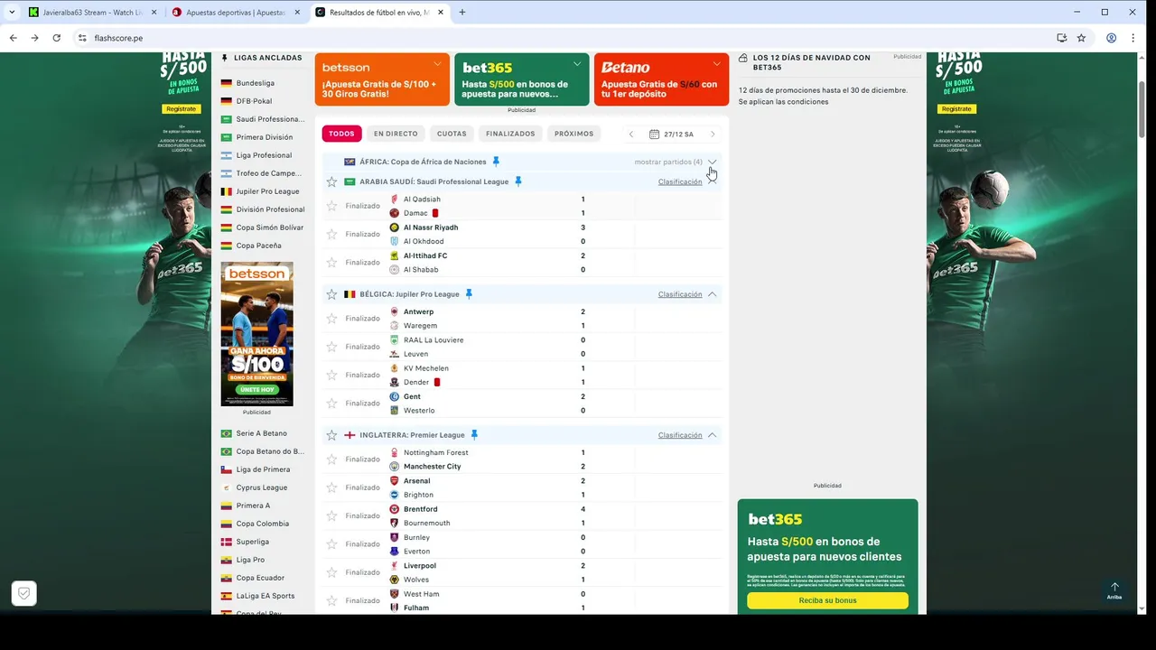Open the tab search dropdown arrow

(x=12, y=13)
